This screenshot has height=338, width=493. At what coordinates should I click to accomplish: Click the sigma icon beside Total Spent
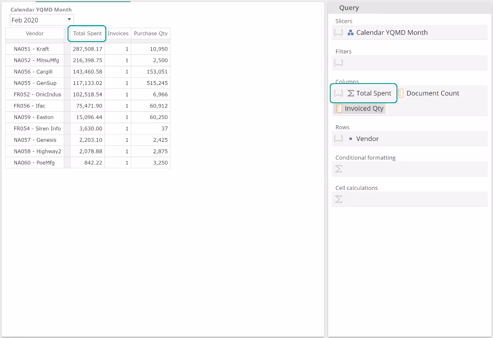coord(351,93)
